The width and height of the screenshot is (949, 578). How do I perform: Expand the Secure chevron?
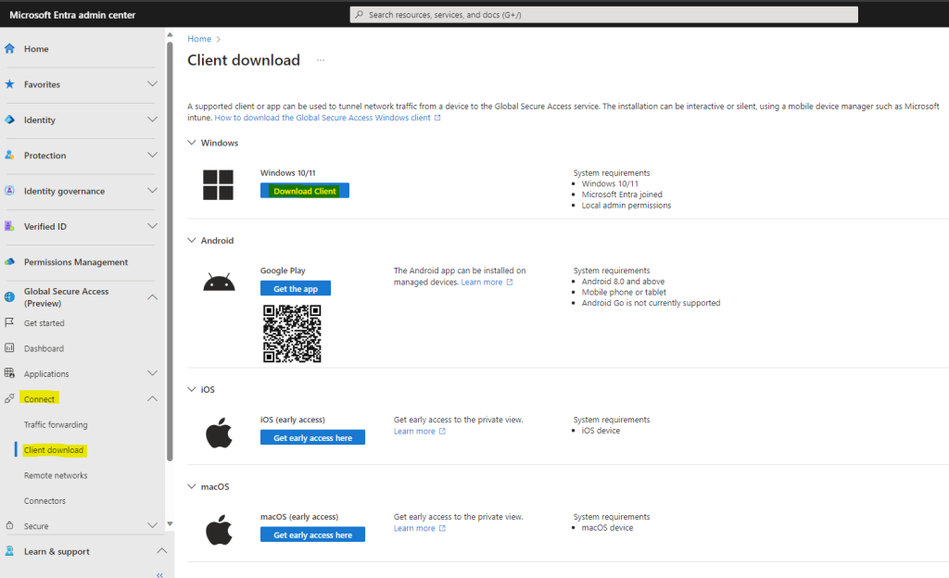153,525
